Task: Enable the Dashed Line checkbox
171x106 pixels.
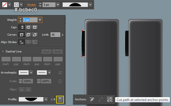Action: [3, 52]
